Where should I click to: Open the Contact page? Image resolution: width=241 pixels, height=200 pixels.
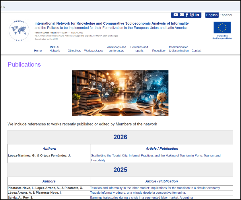pyautogui.click(x=196, y=51)
